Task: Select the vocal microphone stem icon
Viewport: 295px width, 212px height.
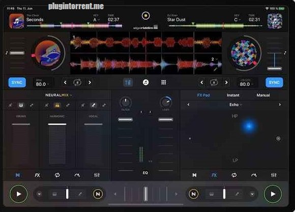Action: [93, 105]
